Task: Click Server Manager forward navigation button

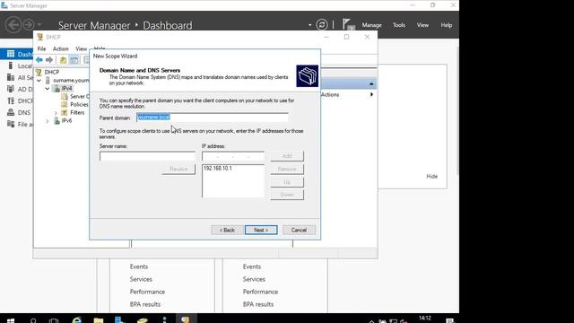Action: 28,25
